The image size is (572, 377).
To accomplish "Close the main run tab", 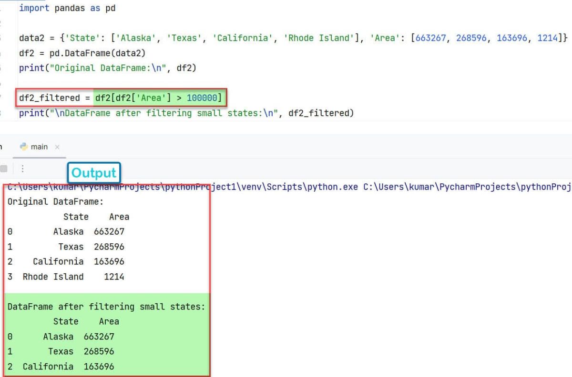I will point(57,148).
